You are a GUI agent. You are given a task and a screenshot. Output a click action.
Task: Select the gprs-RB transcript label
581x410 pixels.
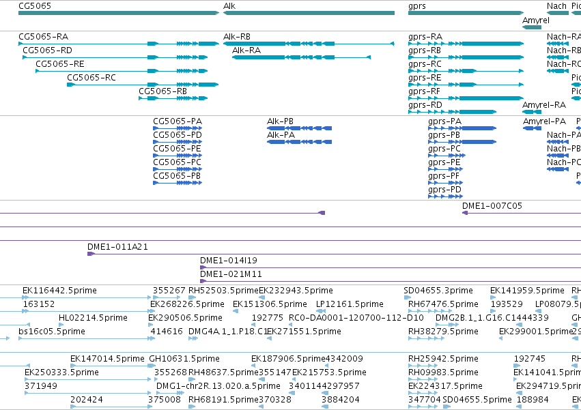coord(425,50)
